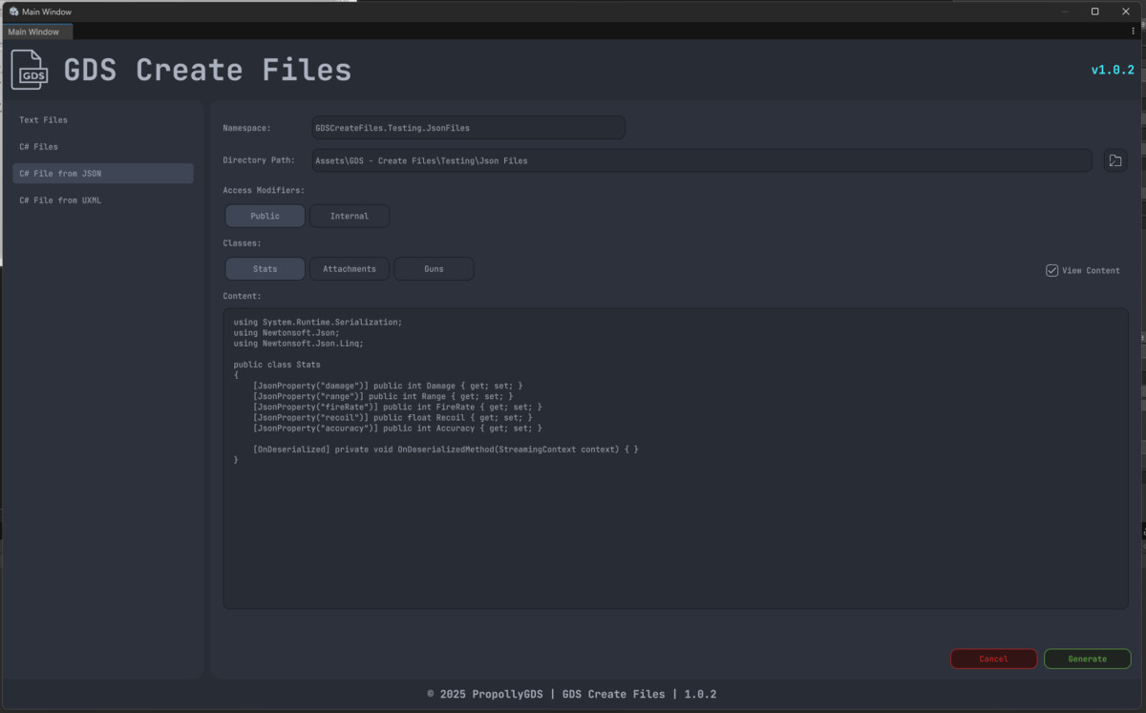The height and width of the screenshot is (713, 1146).
Task: Click the Access Modifiers label
Action: coord(264,191)
